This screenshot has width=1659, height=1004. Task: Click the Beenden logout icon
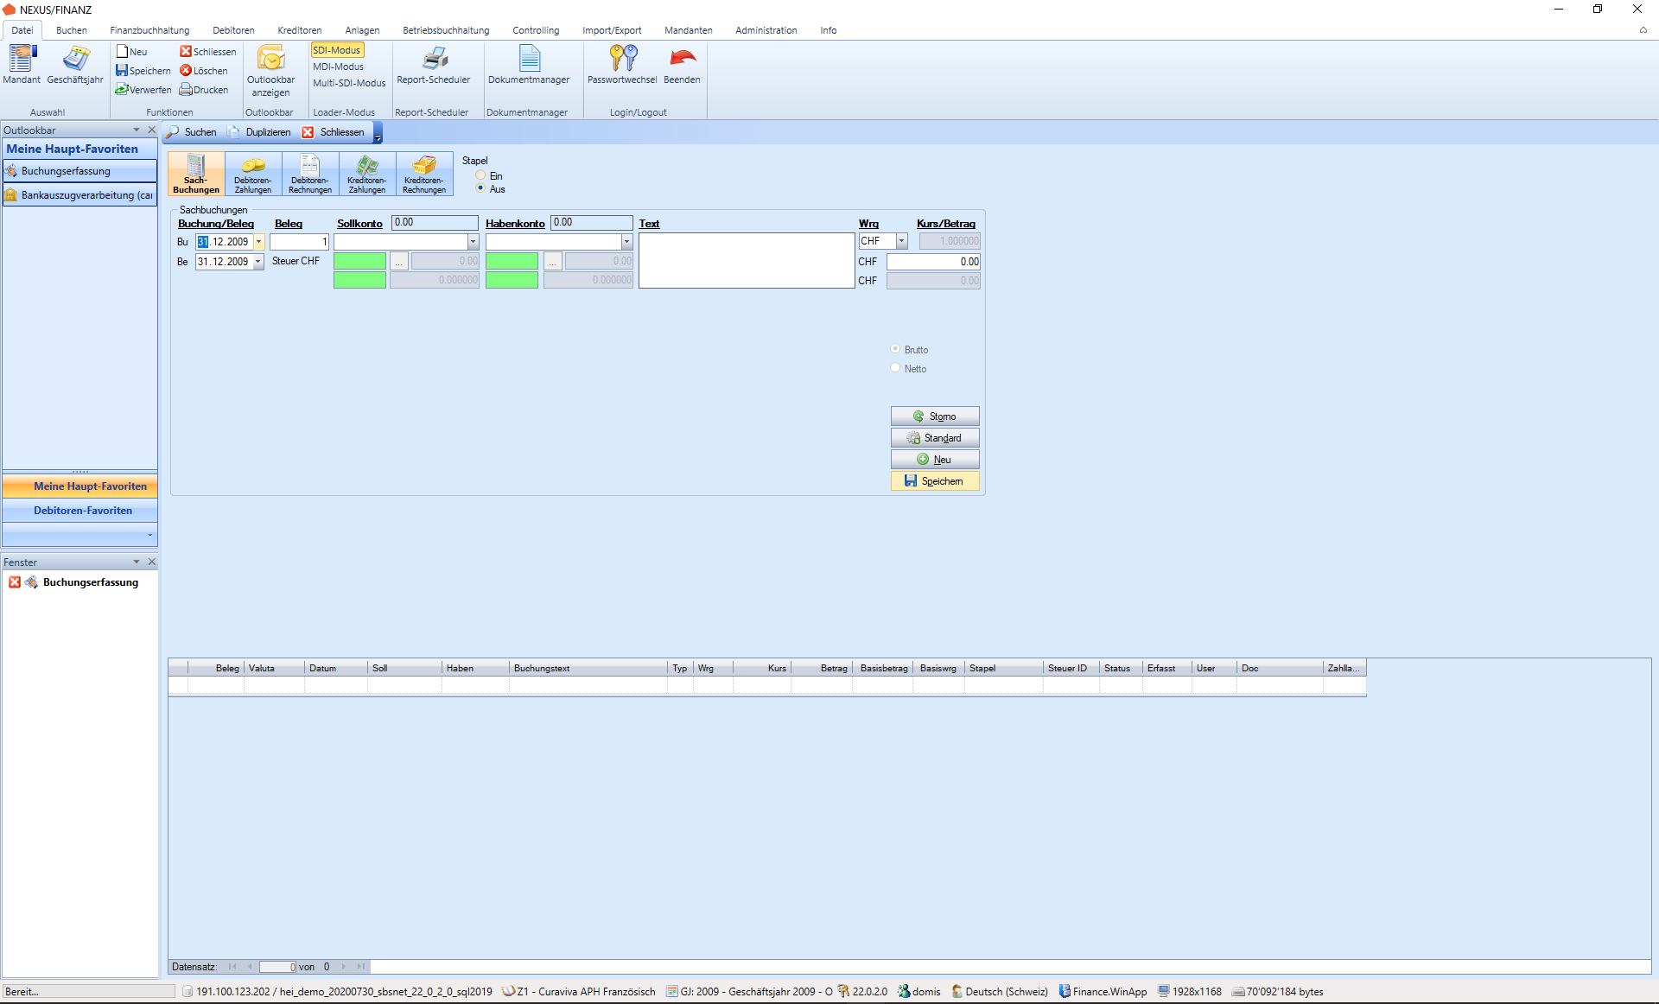coord(682,64)
